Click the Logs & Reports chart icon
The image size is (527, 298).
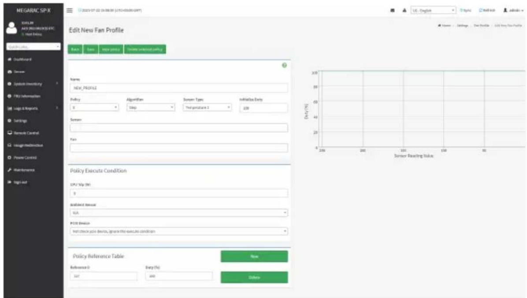[x=9, y=108]
